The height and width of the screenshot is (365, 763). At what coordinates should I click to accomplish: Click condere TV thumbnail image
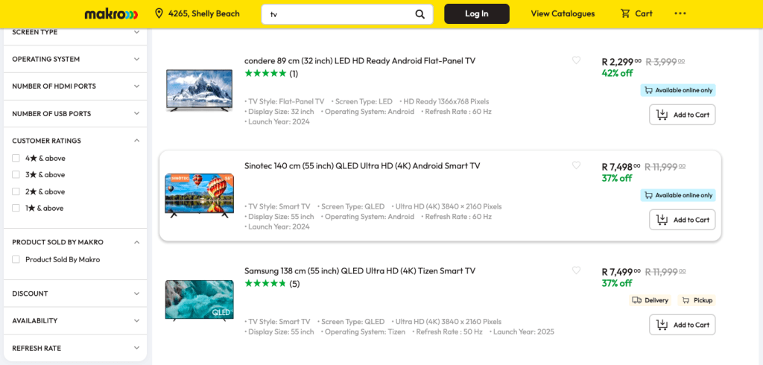click(x=199, y=91)
